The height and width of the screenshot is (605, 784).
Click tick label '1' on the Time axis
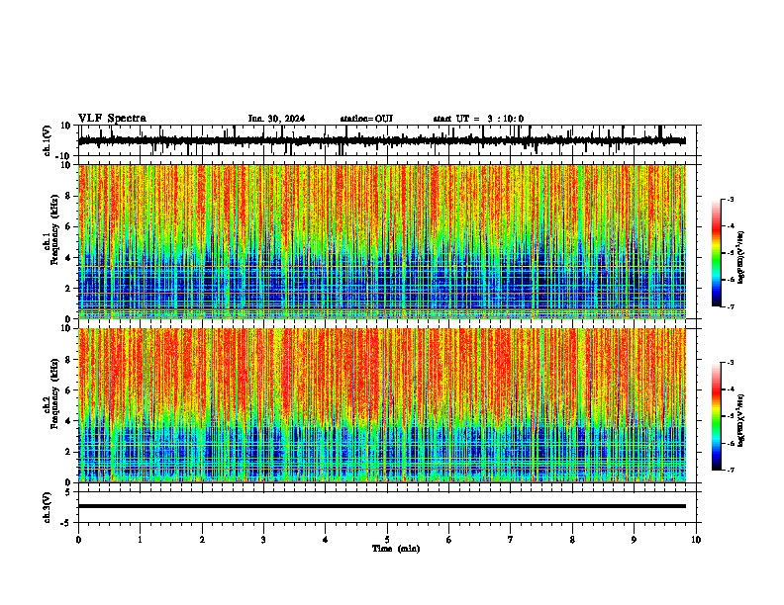(140, 540)
